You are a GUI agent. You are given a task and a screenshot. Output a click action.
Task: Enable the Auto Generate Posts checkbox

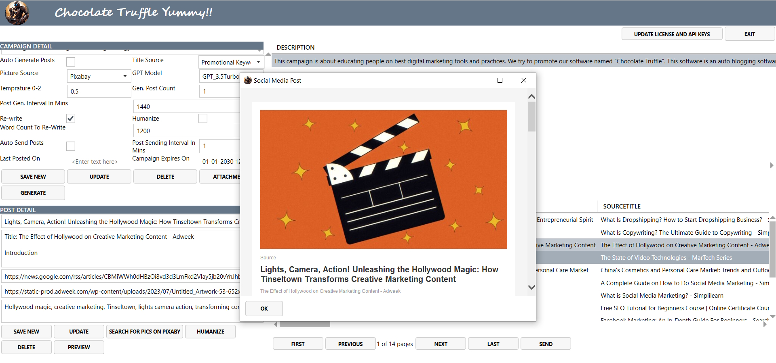[x=70, y=62]
